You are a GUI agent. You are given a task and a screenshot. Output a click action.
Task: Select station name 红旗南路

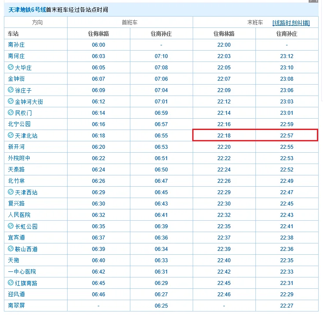[x=26, y=283]
